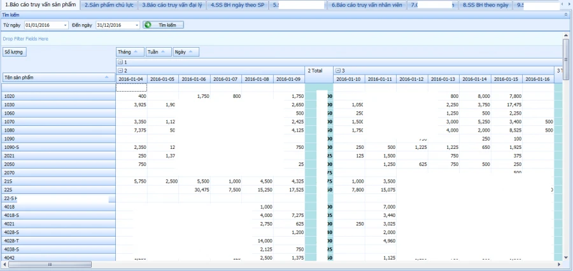Viewport: 573px width, 271px height.
Task: Select column header 2016-01-12
Action: (412, 79)
